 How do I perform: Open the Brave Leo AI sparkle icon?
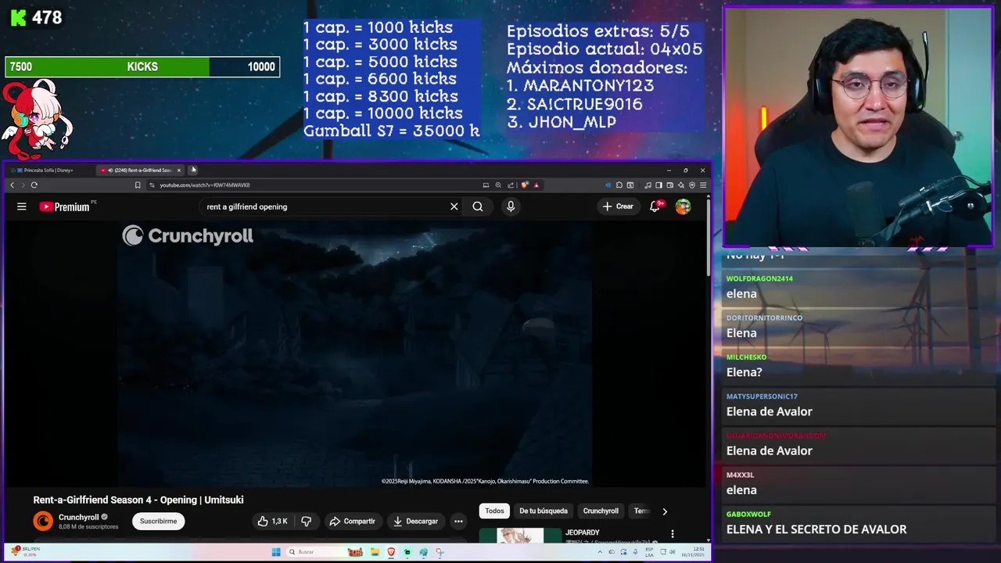pos(681,185)
